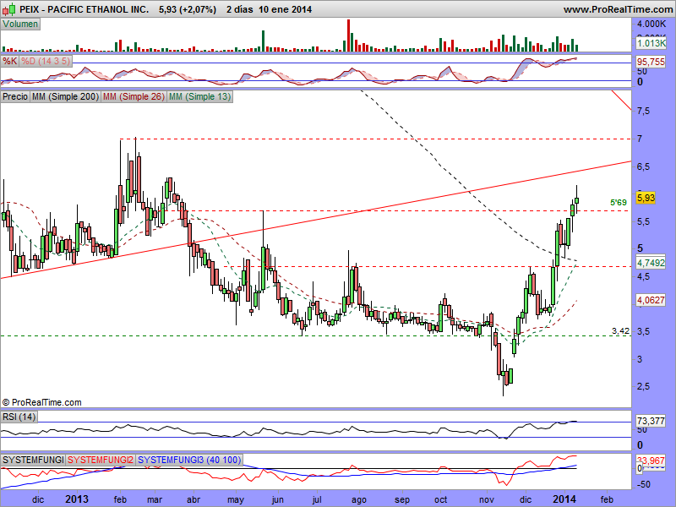Select the MM (Simple 13) label
The image size is (676, 507).
coord(199,96)
